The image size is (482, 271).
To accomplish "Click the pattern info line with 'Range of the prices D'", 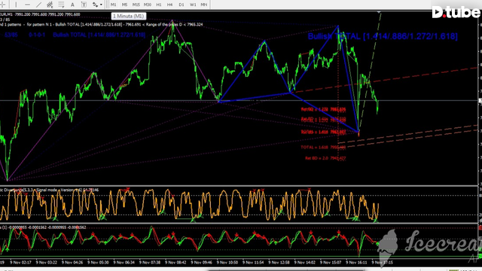I will (x=102, y=24).
